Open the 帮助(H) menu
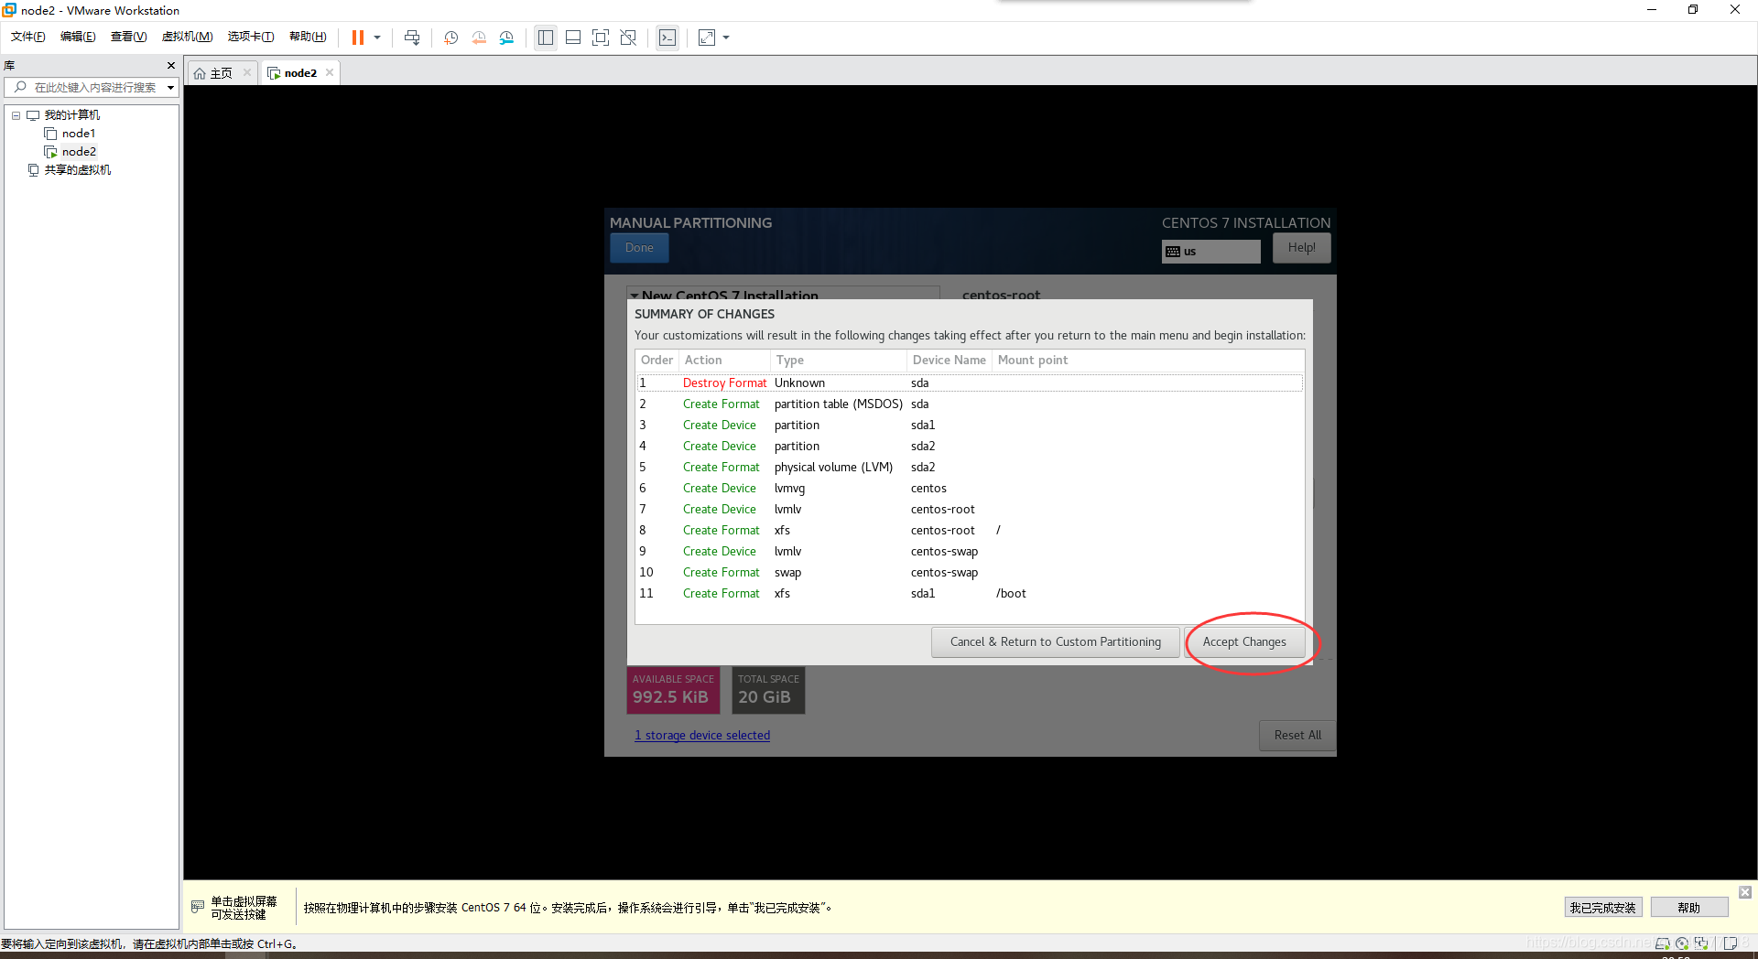 click(308, 37)
